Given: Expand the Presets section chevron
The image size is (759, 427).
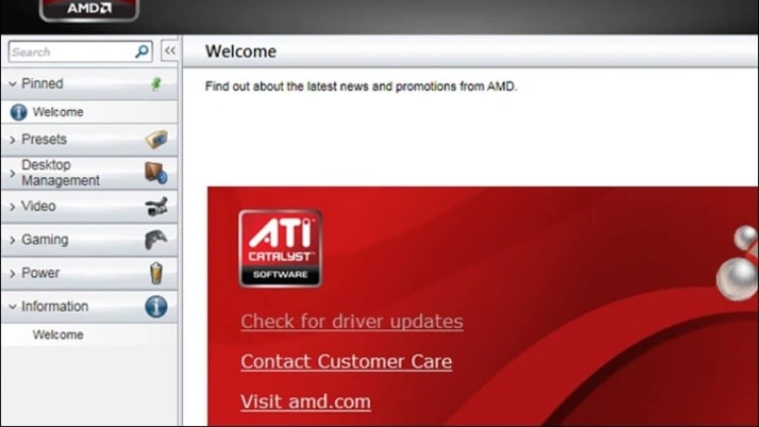Looking at the screenshot, I should point(13,140).
